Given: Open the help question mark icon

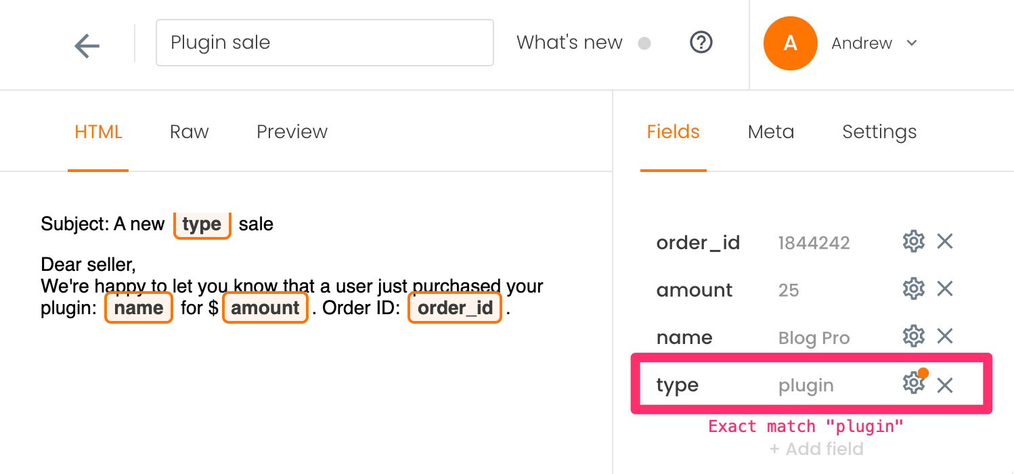Looking at the screenshot, I should (701, 43).
